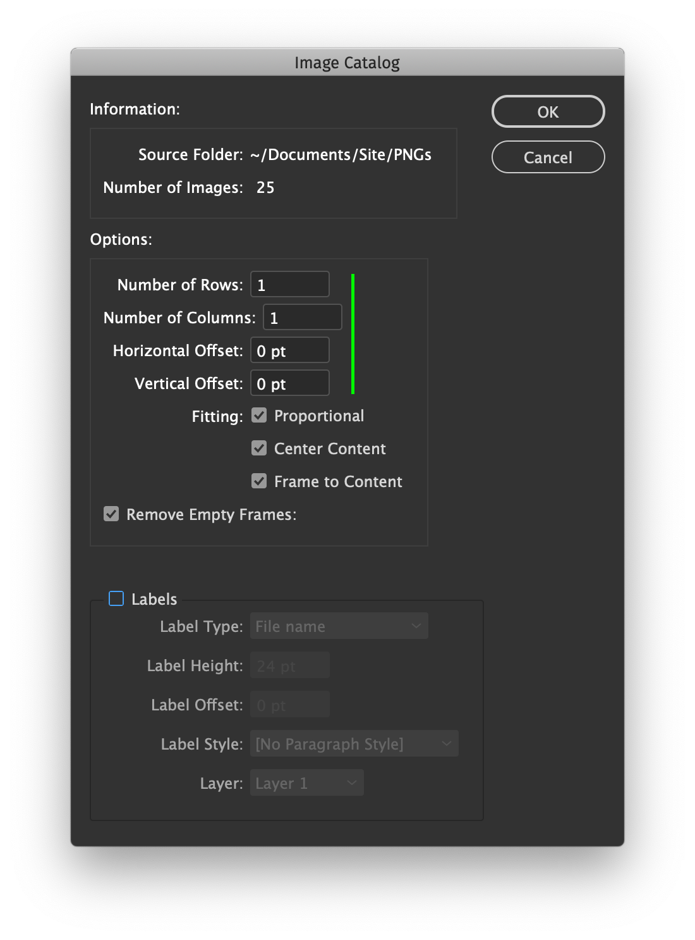Click the Image Catalog title bar
Screen dimensions: 695x940
coord(347,62)
